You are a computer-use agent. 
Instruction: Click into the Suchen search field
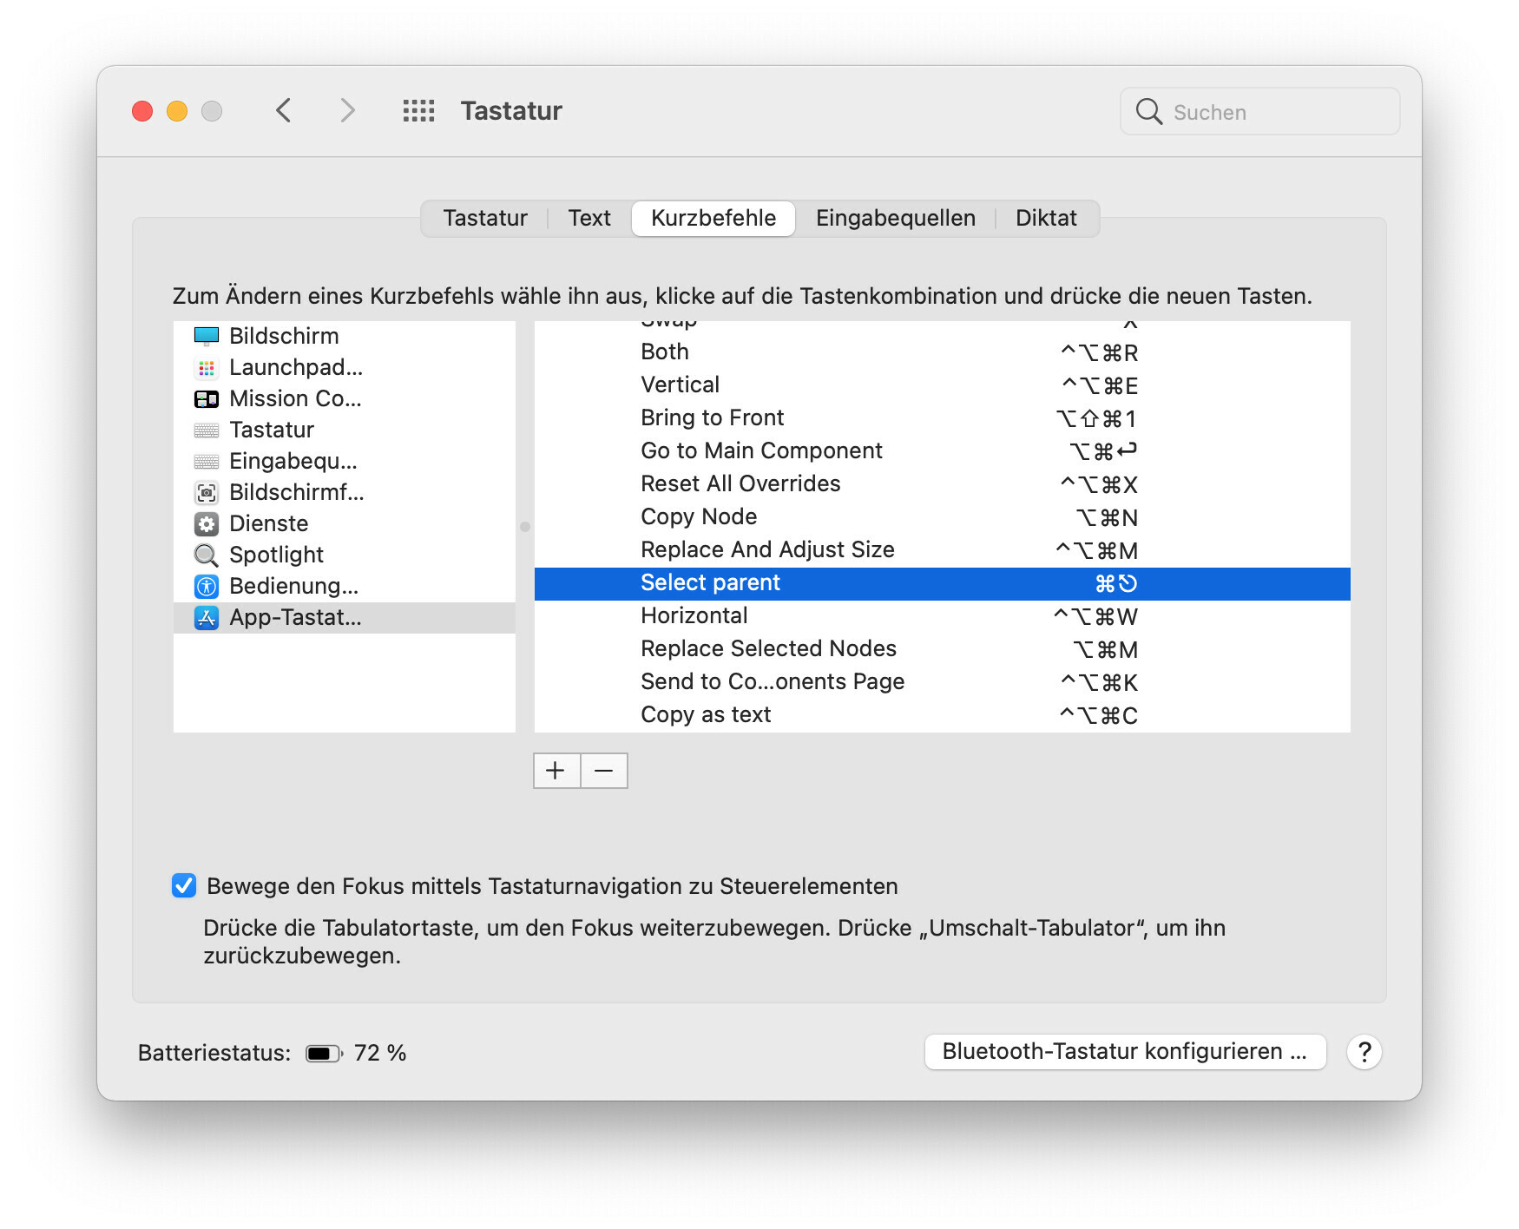(x=1260, y=111)
